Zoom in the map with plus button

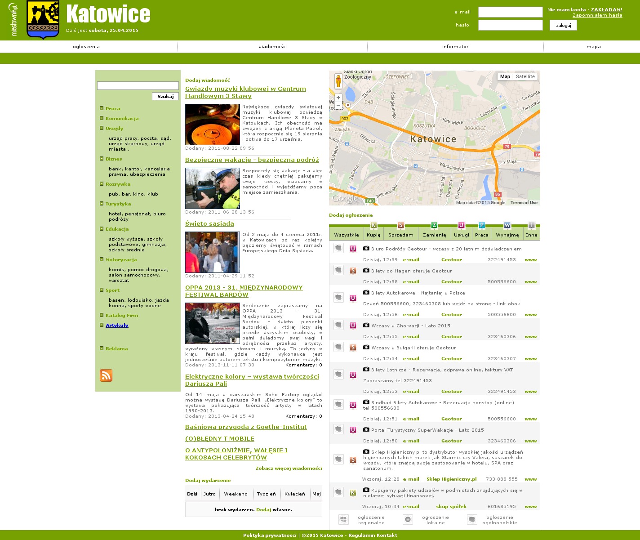[x=338, y=98]
